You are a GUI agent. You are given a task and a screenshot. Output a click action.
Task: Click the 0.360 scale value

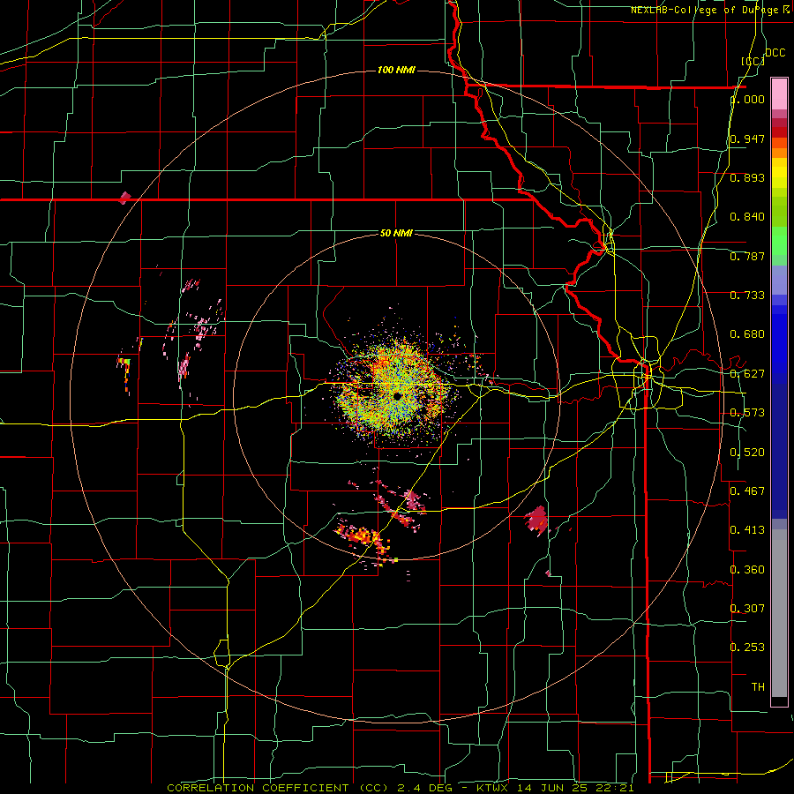pyautogui.click(x=747, y=569)
